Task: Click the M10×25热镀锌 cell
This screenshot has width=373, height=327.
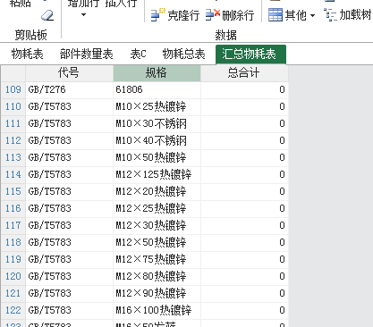Action: click(x=157, y=106)
